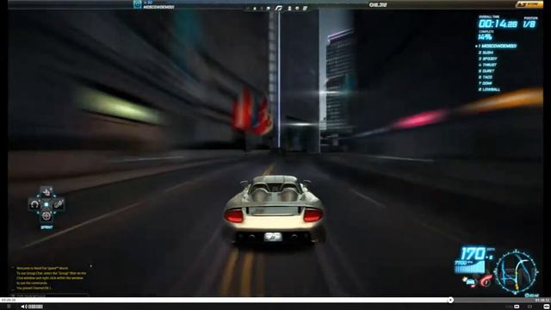Screen dimensions: 551x310
Task: Seek using the video progress bar handle
Action: click(x=450, y=300)
